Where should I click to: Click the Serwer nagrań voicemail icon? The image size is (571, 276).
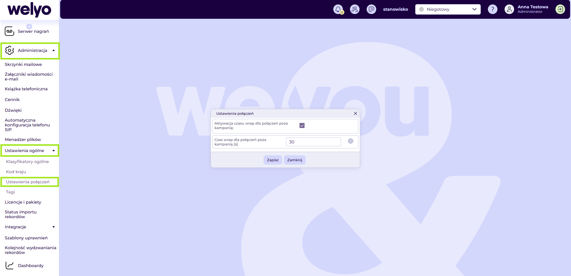pos(10,31)
